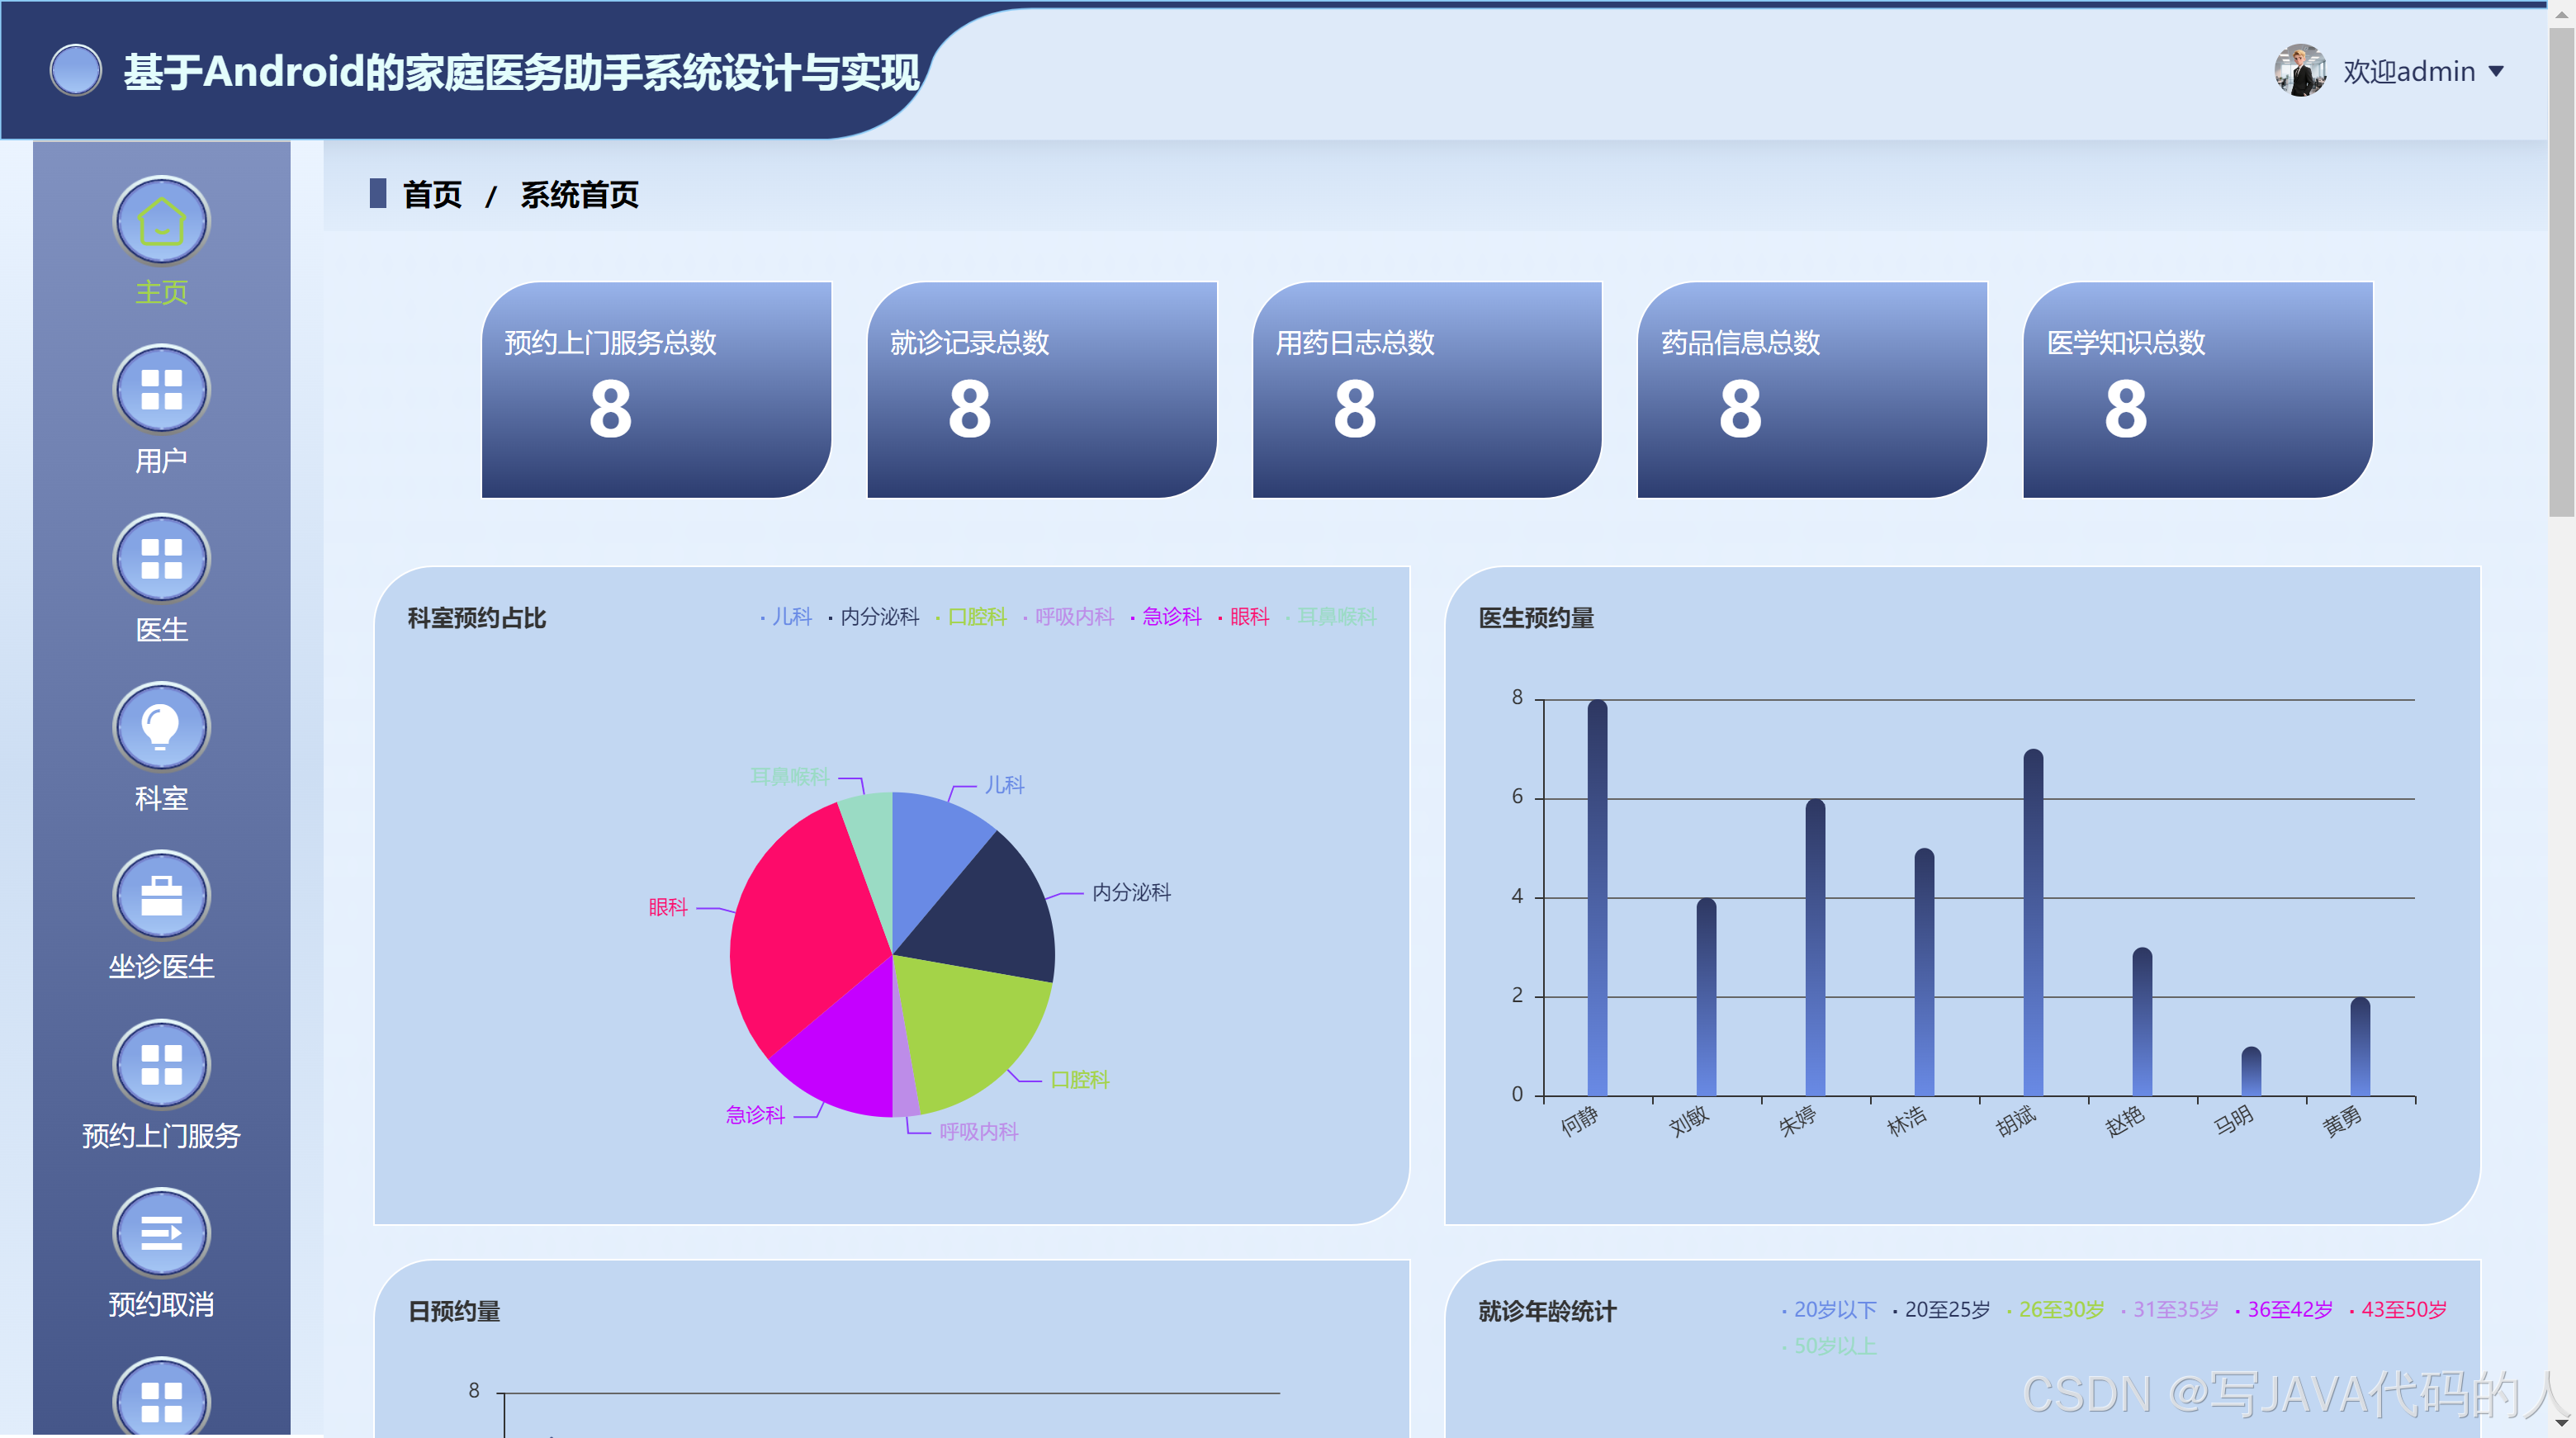Open the 就诊记录总数 stat card
2576x1438 pixels.
(x=1041, y=390)
